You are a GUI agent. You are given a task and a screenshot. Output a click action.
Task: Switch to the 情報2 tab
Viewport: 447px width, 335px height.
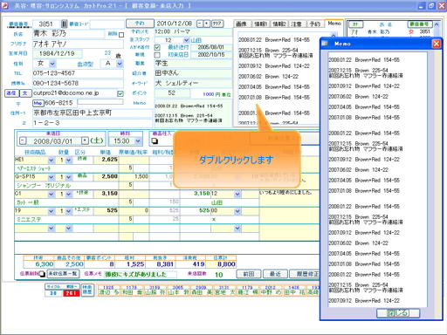pyautogui.click(x=279, y=24)
